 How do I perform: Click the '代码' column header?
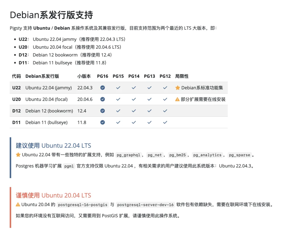pos(17,76)
